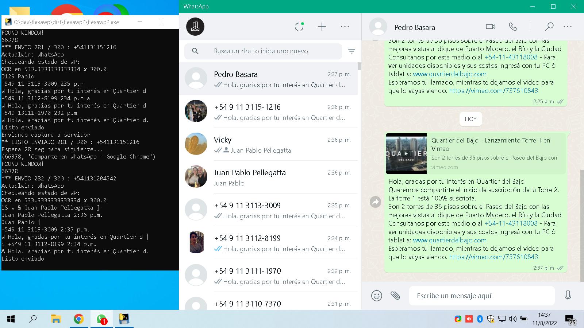Click vimeo link in the 2:25 p. m. message
Screen dimensions: 584x328
coord(493,91)
